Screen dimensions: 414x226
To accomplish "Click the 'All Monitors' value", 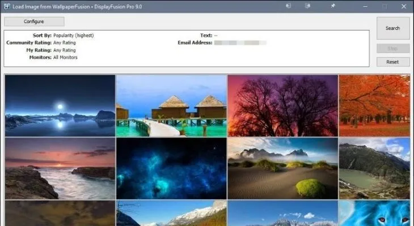I will click(x=65, y=58).
